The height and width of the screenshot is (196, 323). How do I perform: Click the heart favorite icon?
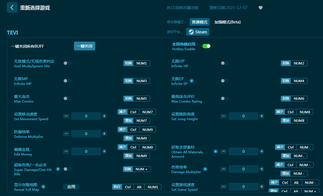click(260, 8)
